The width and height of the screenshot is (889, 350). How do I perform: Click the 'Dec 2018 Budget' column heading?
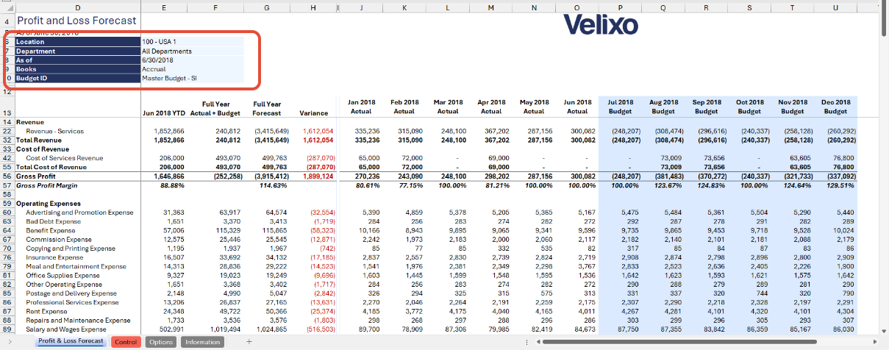pyautogui.click(x=835, y=107)
